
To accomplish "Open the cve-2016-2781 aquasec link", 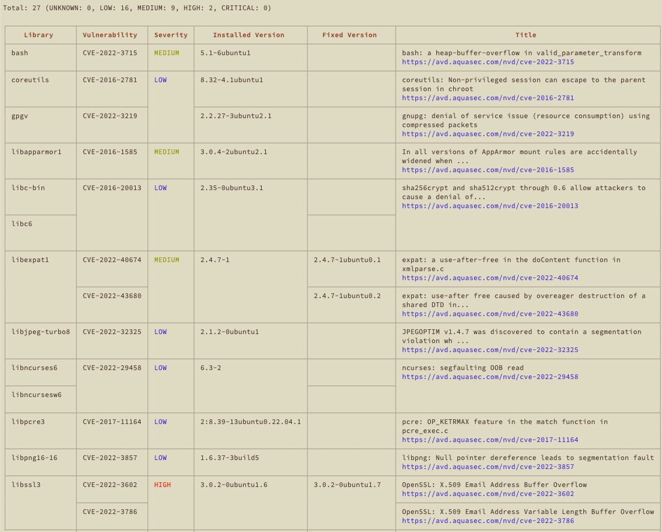I will coord(487,98).
